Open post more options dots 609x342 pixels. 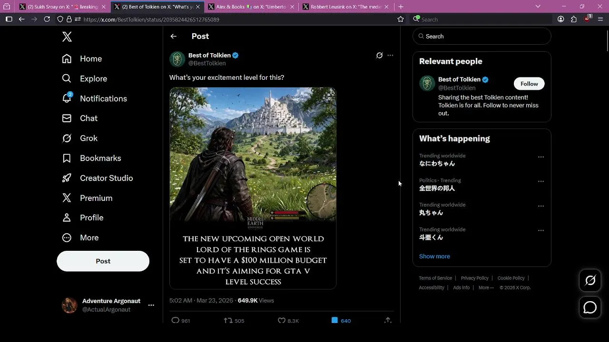click(x=390, y=56)
